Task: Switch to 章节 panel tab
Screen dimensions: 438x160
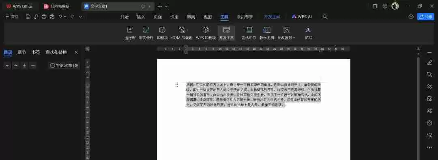Action: [x=22, y=52]
